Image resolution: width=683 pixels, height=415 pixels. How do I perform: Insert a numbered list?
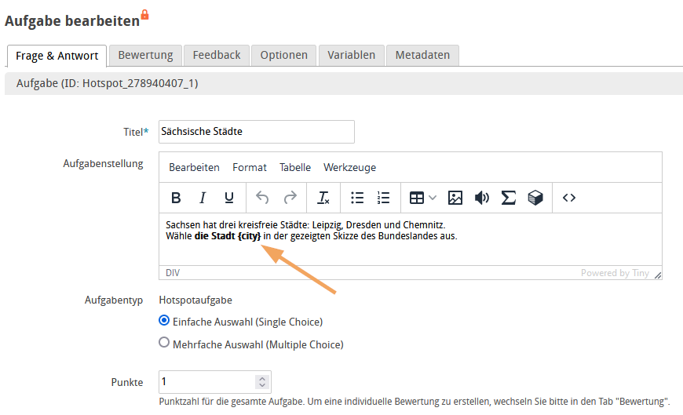tap(383, 198)
